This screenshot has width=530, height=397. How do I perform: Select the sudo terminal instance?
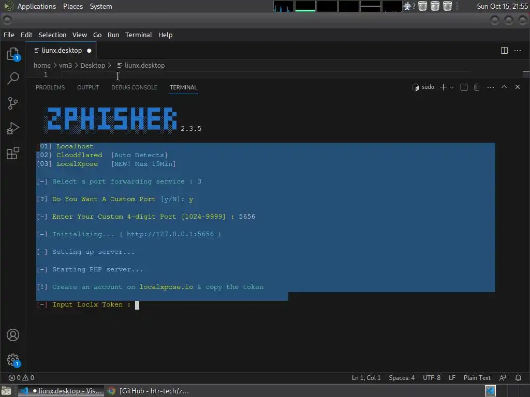[423, 87]
